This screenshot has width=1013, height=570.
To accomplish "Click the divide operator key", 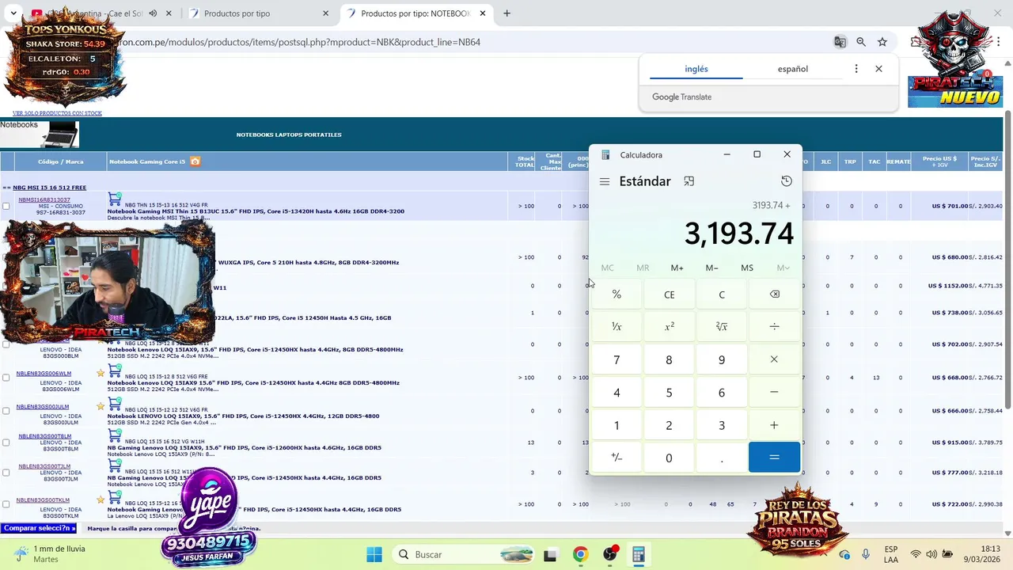I will [x=774, y=326].
